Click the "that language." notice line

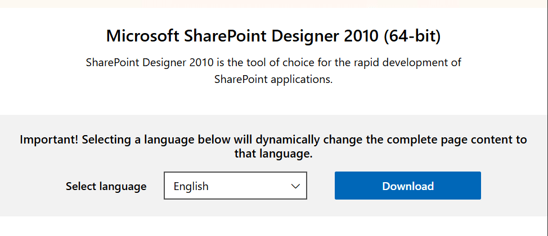pyautogui.click(x=273, y=154)
